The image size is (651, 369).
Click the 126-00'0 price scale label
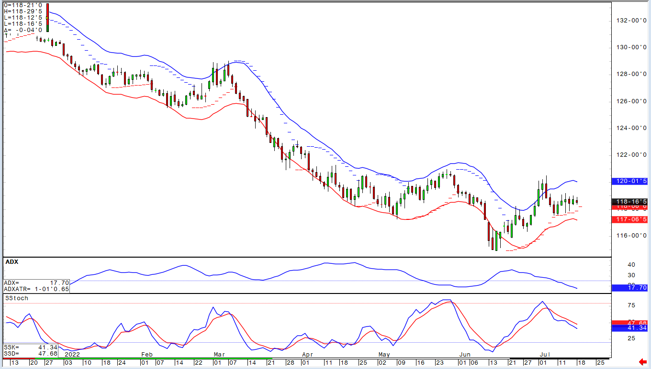point(632,101)
